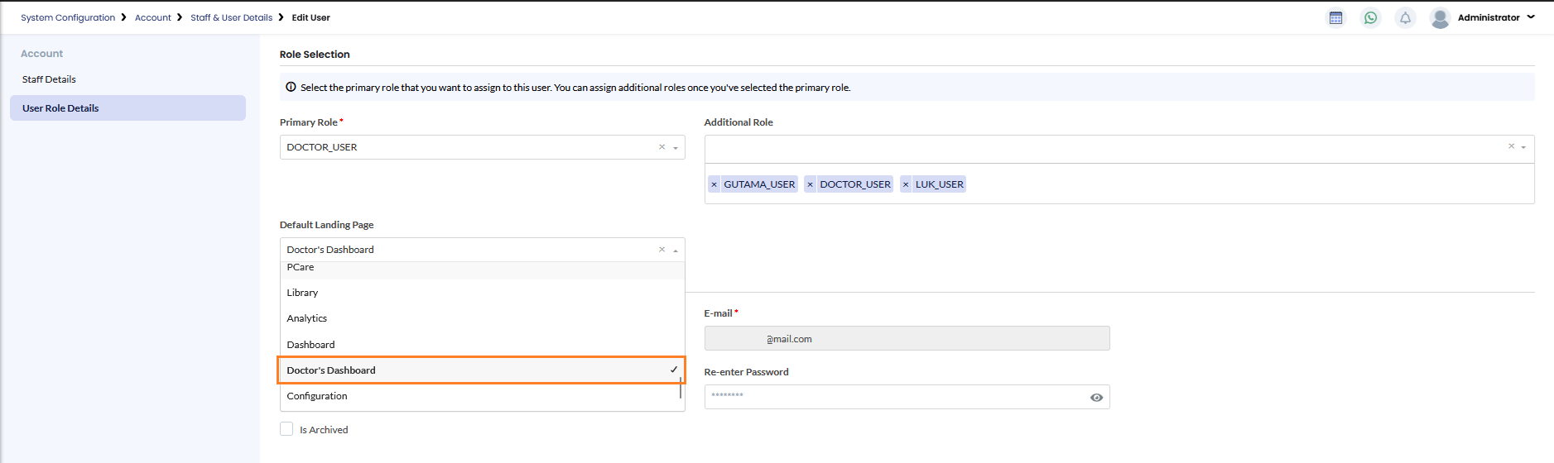Open notifications bell
The width and height of the screenshot is (1554, 463).
point(1405,17)
